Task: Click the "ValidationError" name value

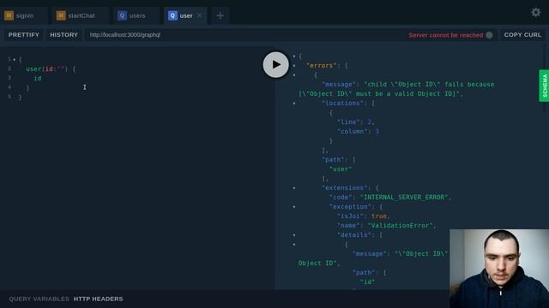Action: 401,226
